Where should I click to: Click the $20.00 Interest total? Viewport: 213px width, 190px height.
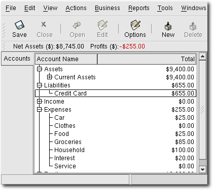(x=185, y=158)
